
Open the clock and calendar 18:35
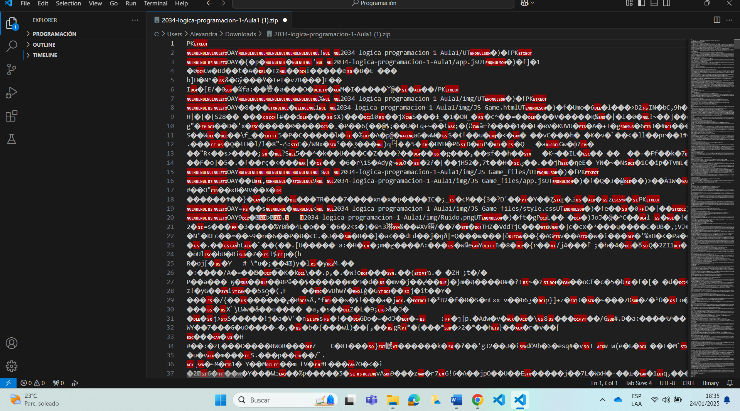pos(705,400)
